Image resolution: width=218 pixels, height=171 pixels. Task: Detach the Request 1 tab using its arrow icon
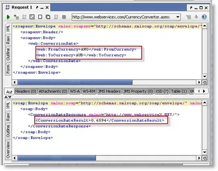(37, 7)
